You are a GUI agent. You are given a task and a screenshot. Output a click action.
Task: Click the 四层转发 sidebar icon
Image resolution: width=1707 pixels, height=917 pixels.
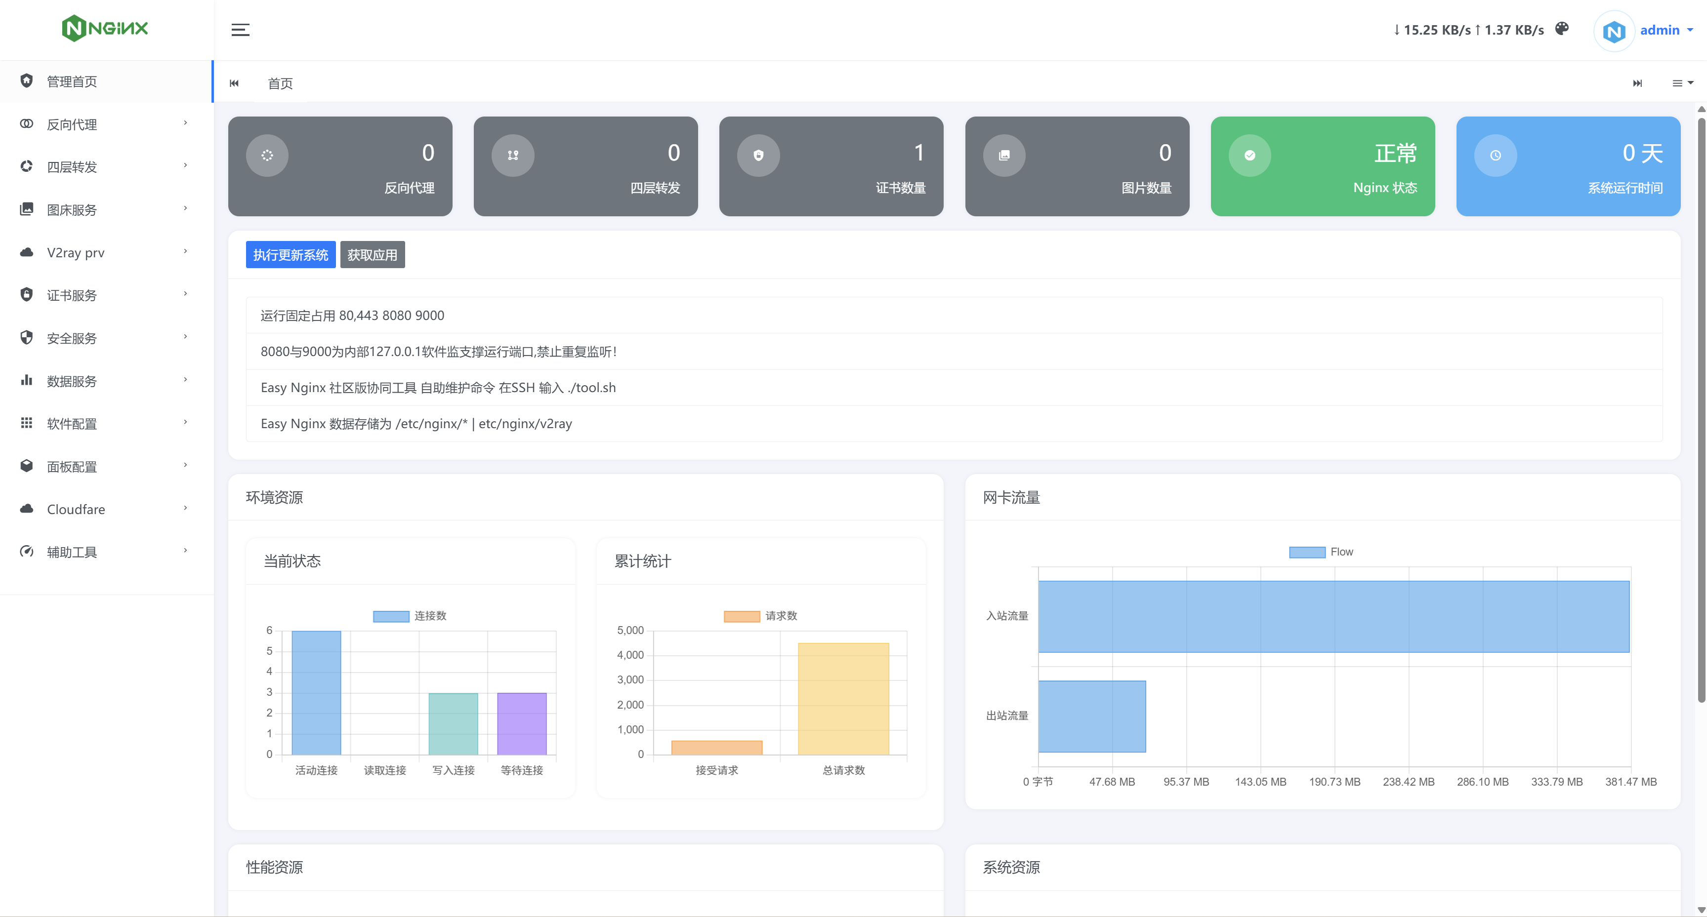point(27,166)
